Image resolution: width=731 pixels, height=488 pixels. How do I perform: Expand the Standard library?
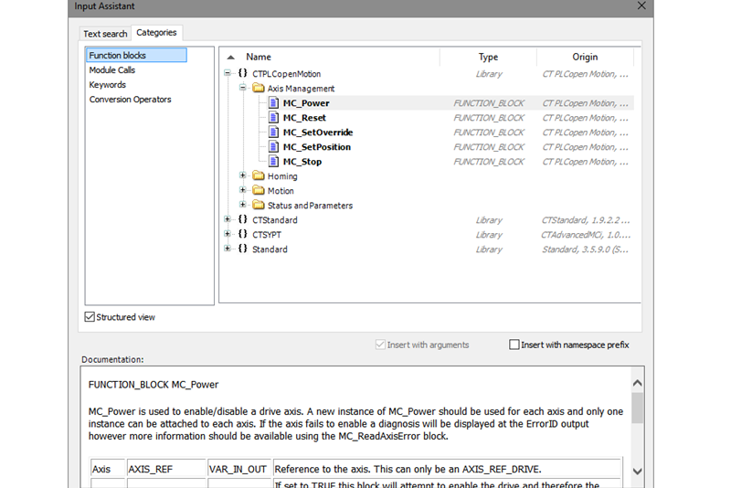[x=228, y=249]
